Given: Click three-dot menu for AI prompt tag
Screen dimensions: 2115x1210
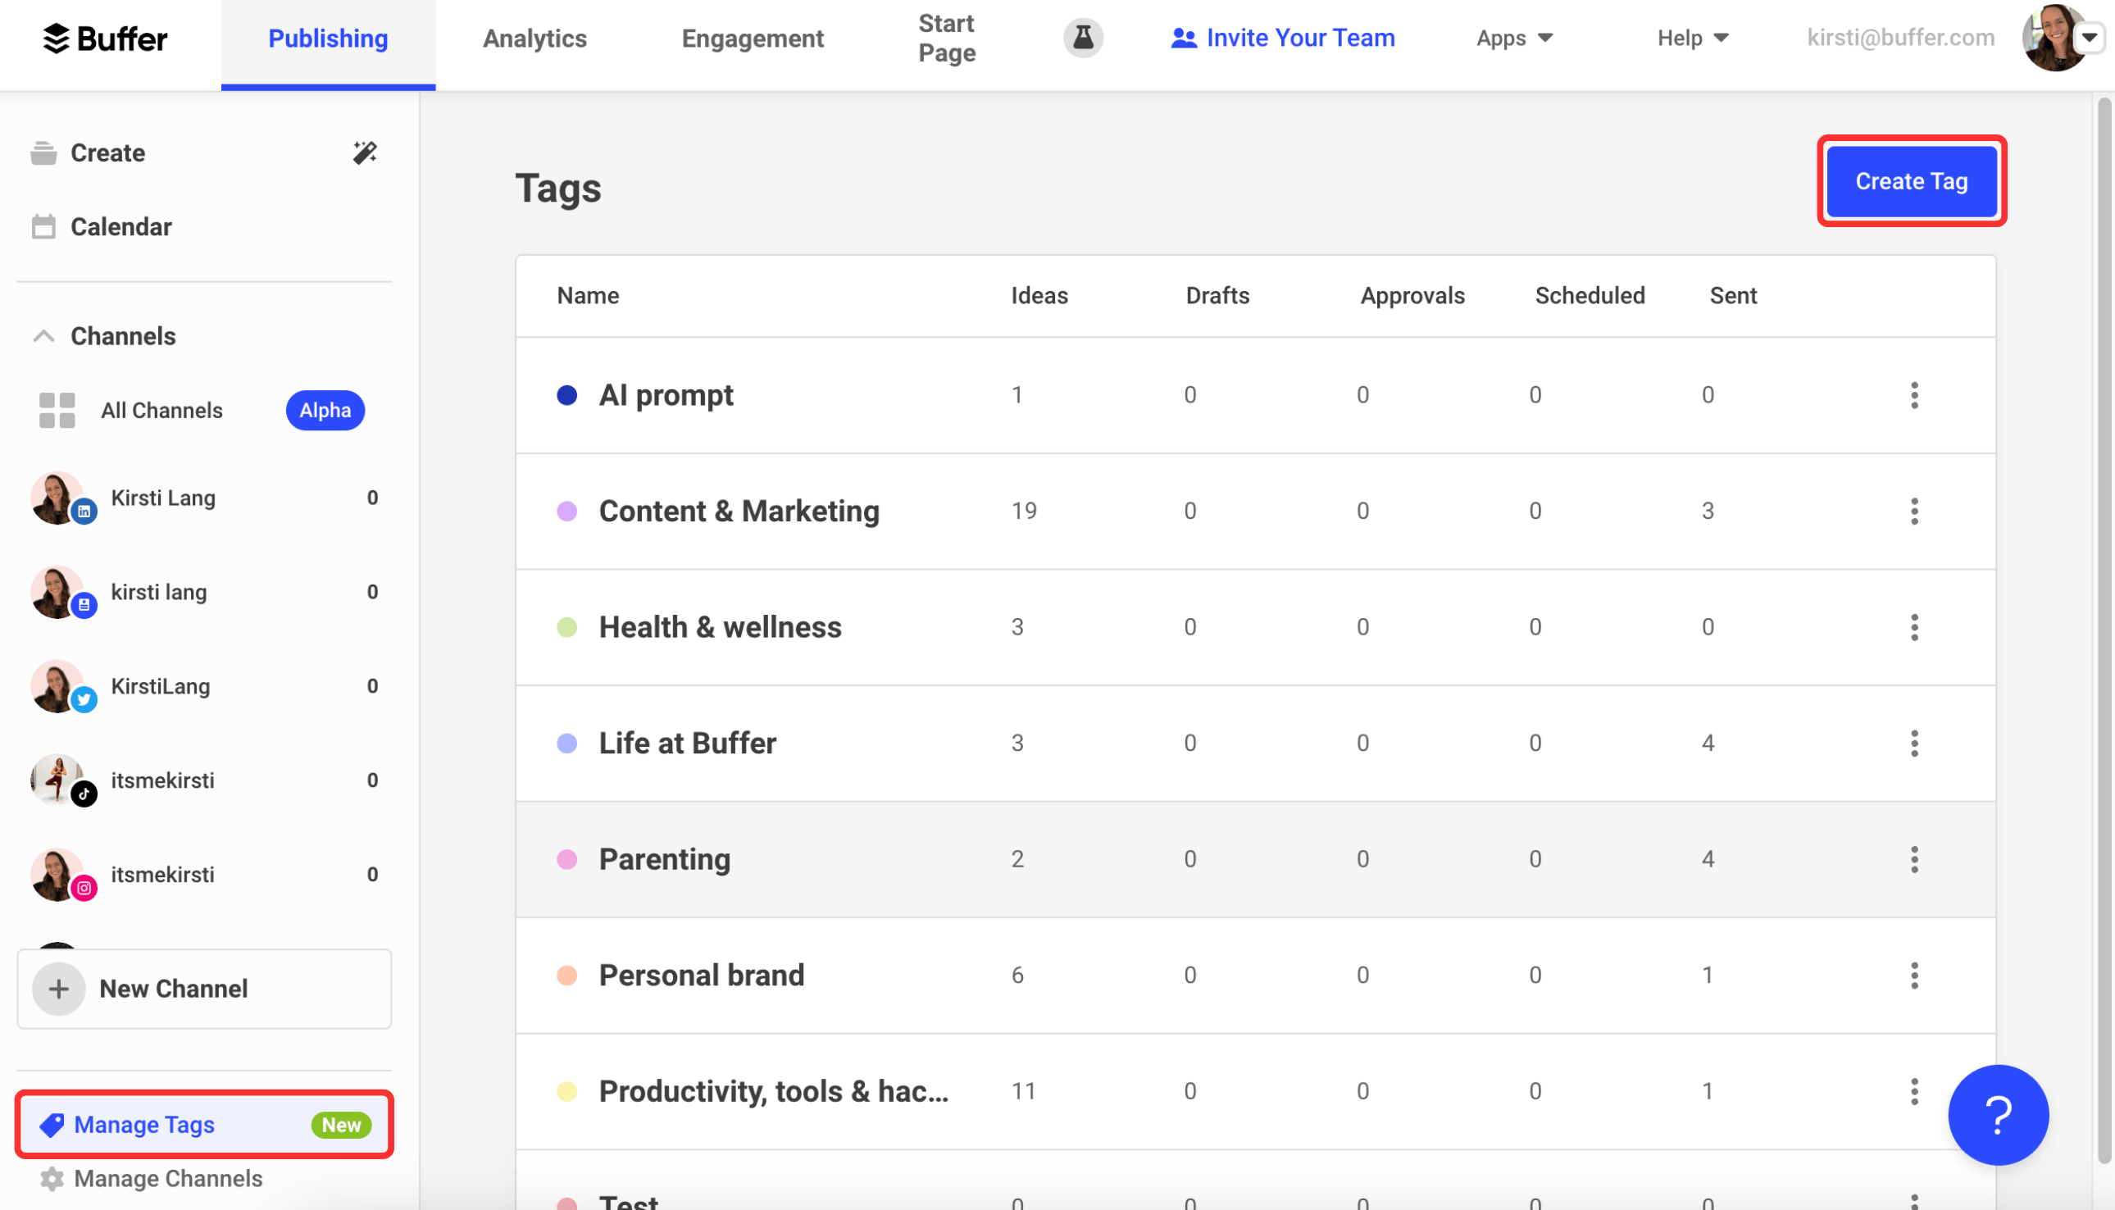Looking at the screenshot, I should click(x=1914, y=395).
